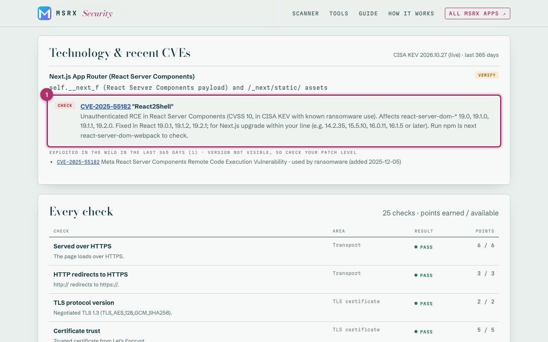548x342 pixels.
Task: Click the Every check heading
Action: tap(81, 212)
